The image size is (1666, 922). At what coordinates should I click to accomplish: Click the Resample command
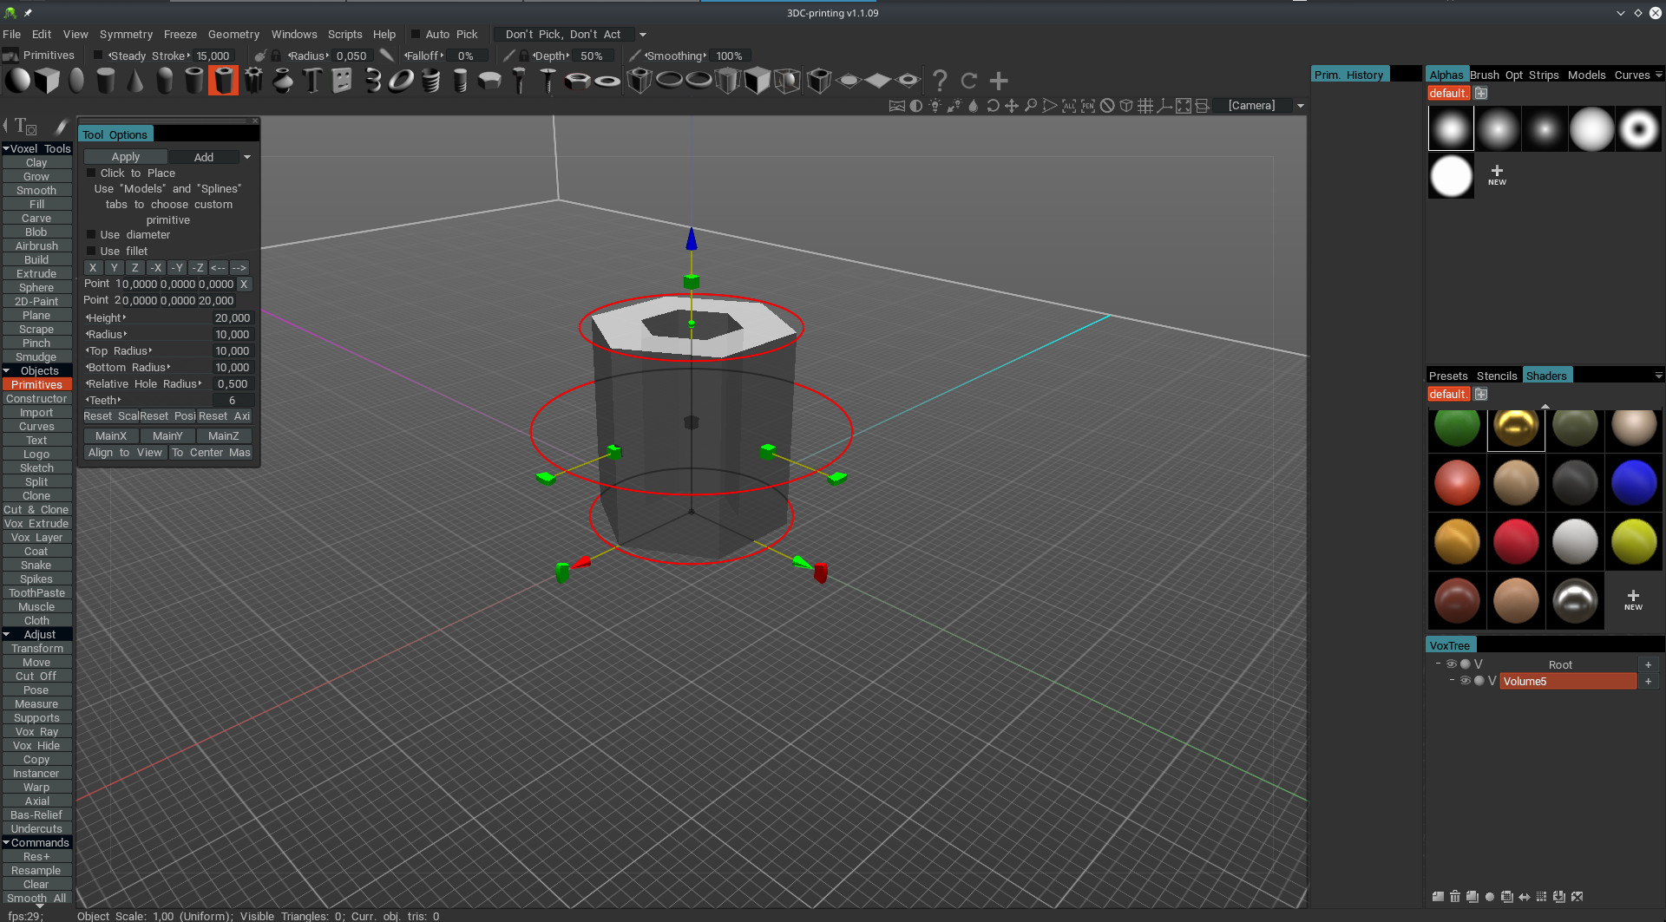(x=36, y=871)
